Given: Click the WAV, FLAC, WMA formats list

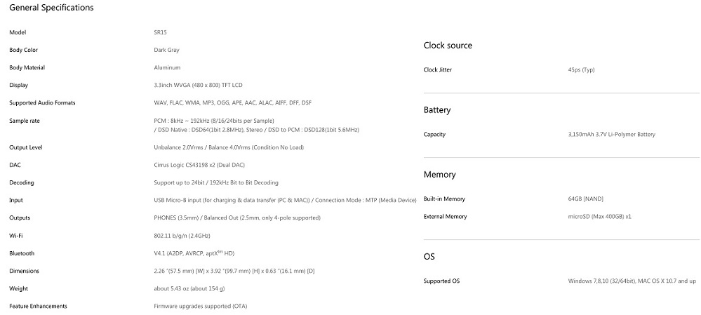Looking at the screenshot, I should 233,102.
